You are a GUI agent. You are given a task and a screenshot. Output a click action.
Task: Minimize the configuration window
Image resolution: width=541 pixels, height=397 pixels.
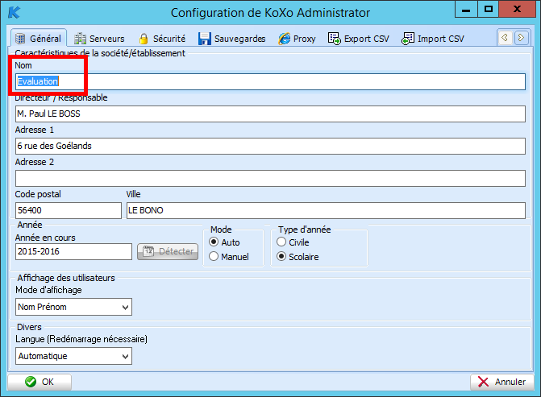point(466,9)
